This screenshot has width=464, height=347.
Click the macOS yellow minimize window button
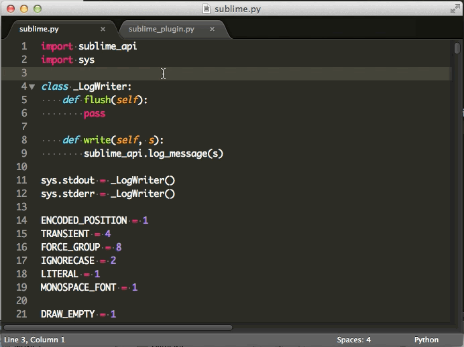click(24, 9)
